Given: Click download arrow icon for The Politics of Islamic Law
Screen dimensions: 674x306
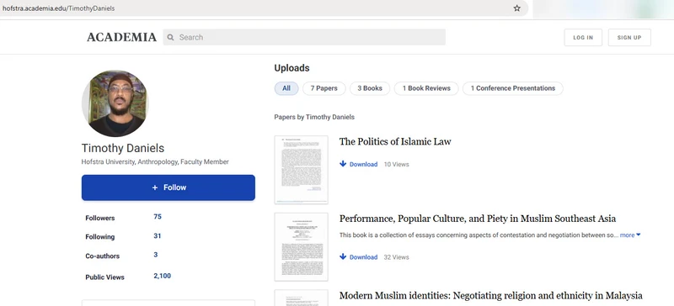Looking at the screenshot, I should (343, 164).
